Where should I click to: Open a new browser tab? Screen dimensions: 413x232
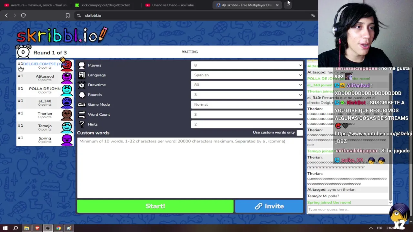288,5
